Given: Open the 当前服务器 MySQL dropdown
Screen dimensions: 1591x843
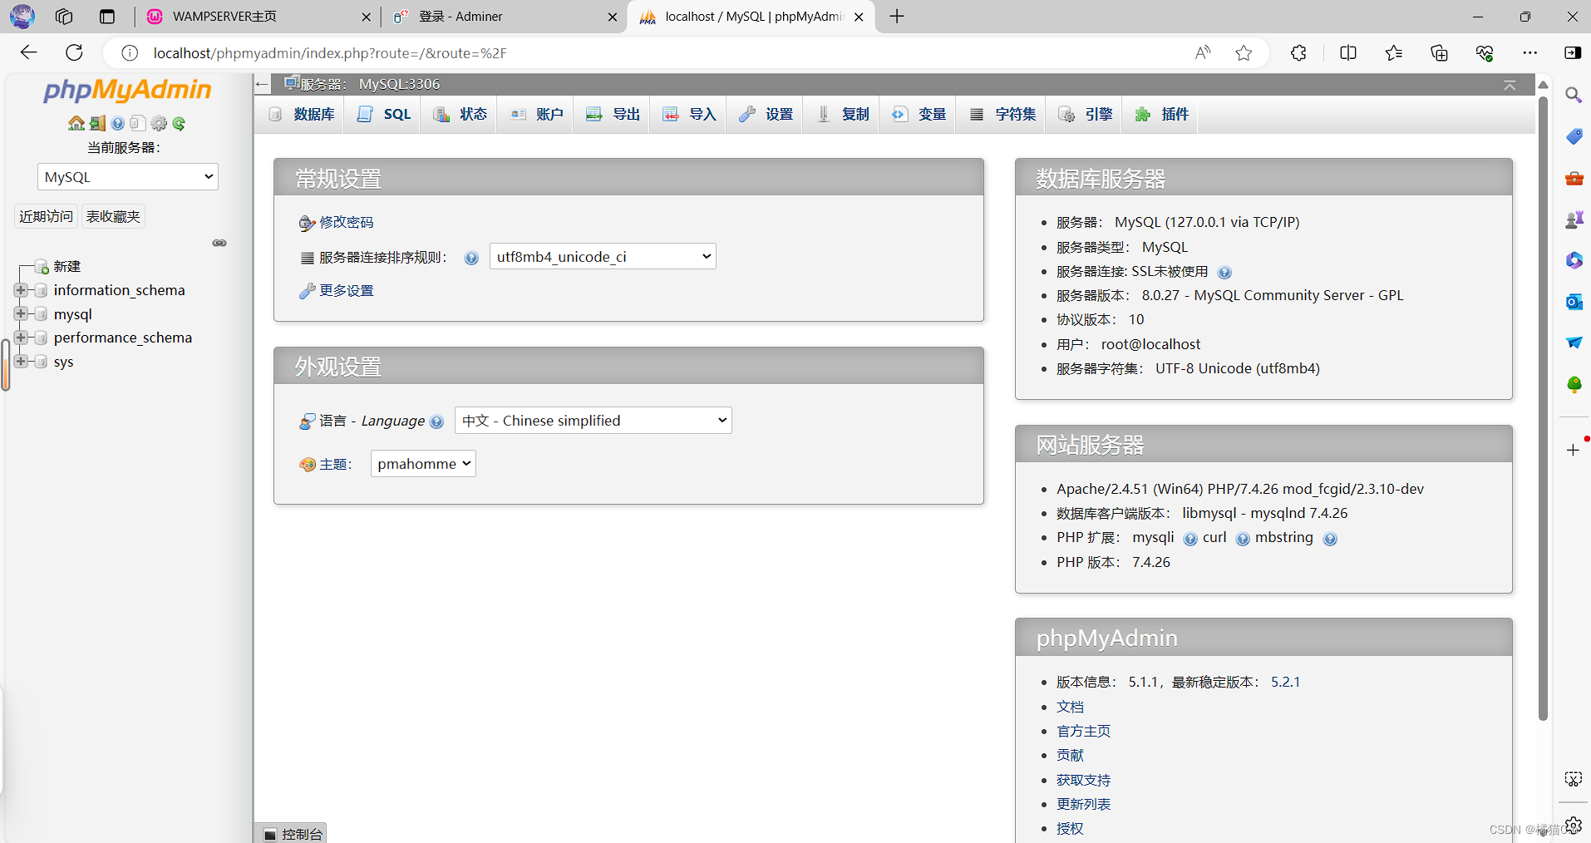Looking at the screenshot, I should pos(128,177).
